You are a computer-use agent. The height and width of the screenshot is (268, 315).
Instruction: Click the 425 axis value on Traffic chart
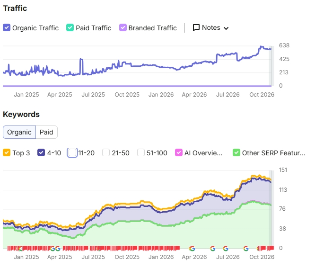tap(284, 59)
